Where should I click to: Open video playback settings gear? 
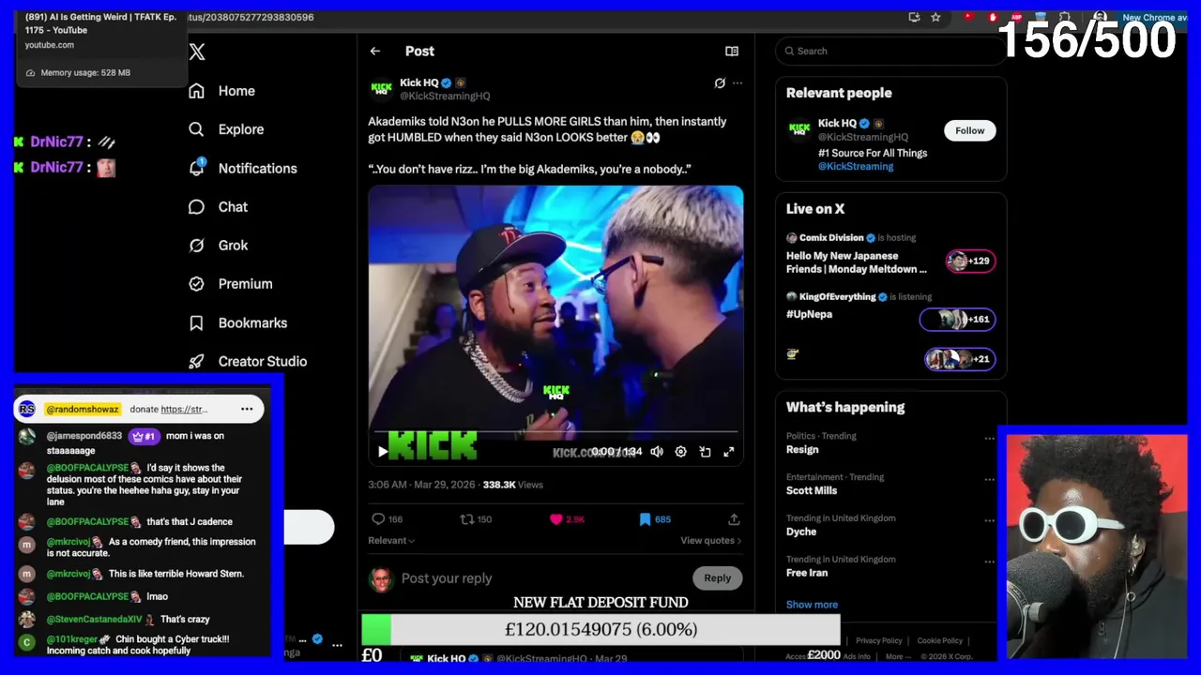tap(681, 452)
